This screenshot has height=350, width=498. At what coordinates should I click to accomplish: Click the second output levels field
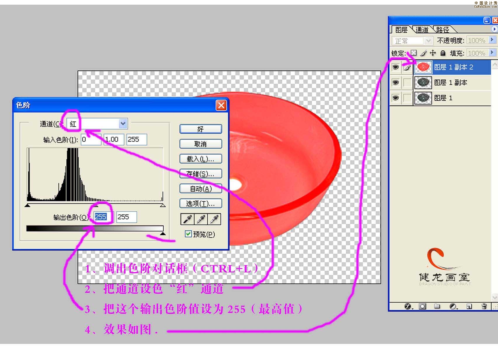(126, 217)
